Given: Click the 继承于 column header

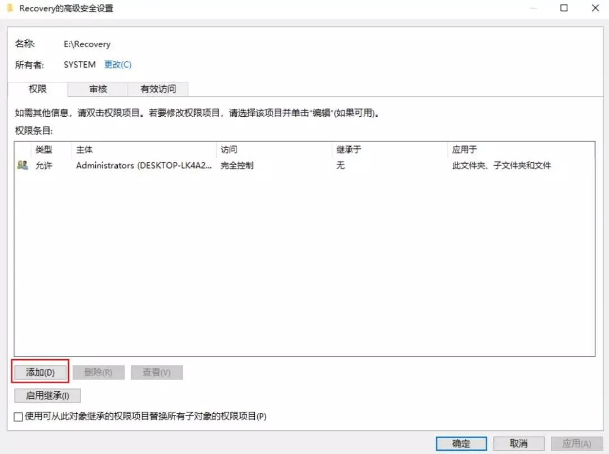Looking at the screenshot, I should [348, 149].
